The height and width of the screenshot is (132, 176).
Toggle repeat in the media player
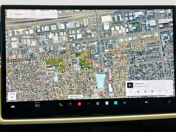click(x=167, y=91)
